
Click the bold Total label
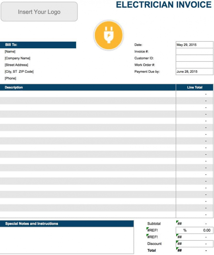(151, 250)
